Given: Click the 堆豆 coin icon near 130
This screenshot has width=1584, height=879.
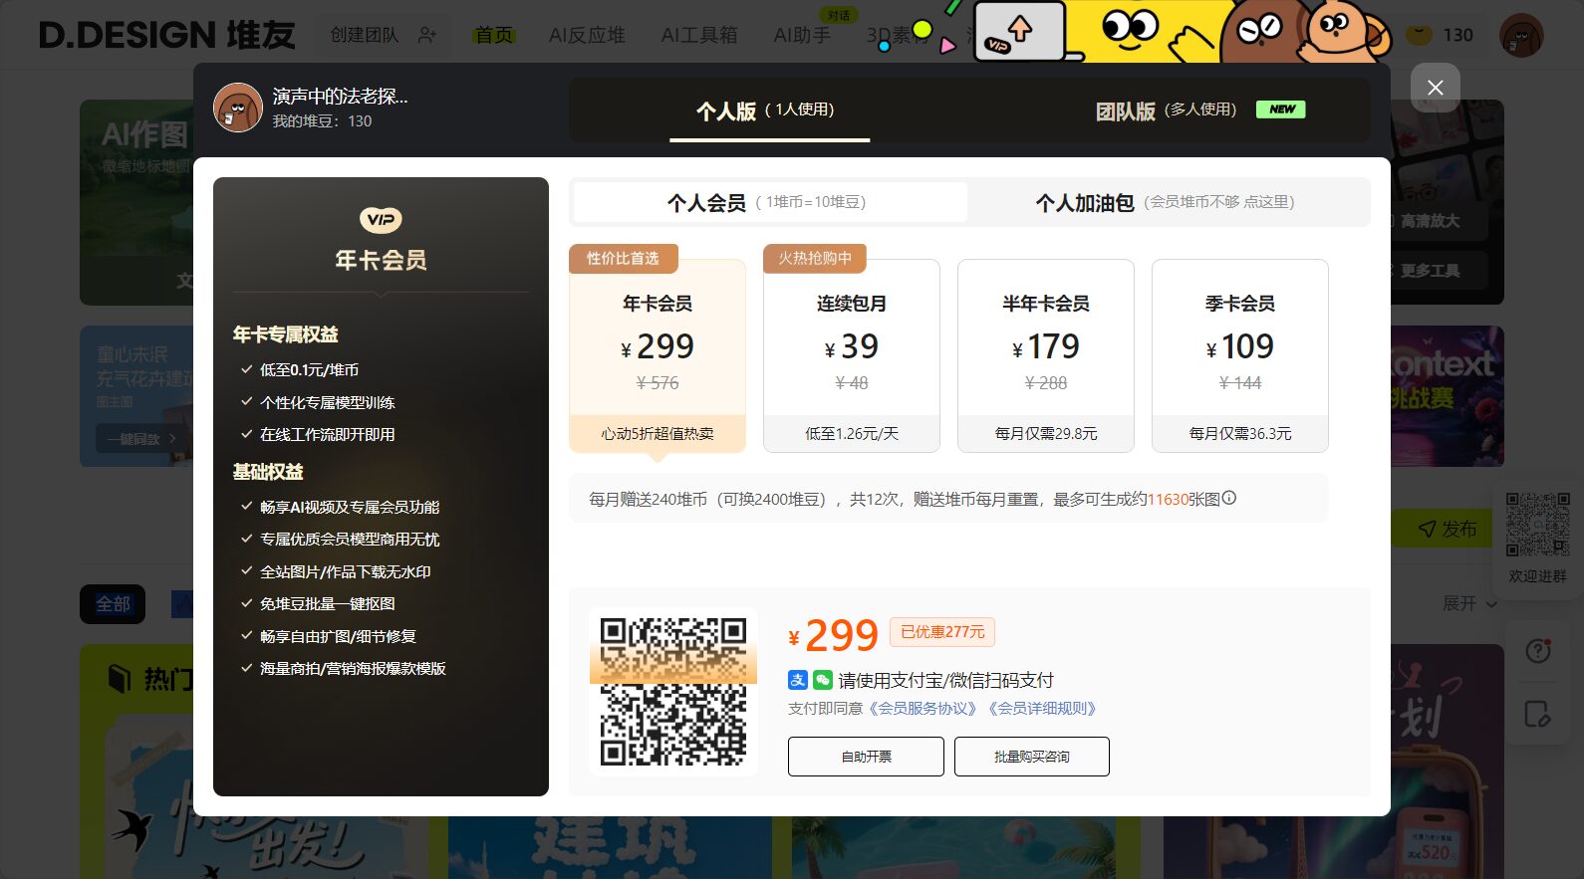Looking at the screenshot, I should 1419,35.
